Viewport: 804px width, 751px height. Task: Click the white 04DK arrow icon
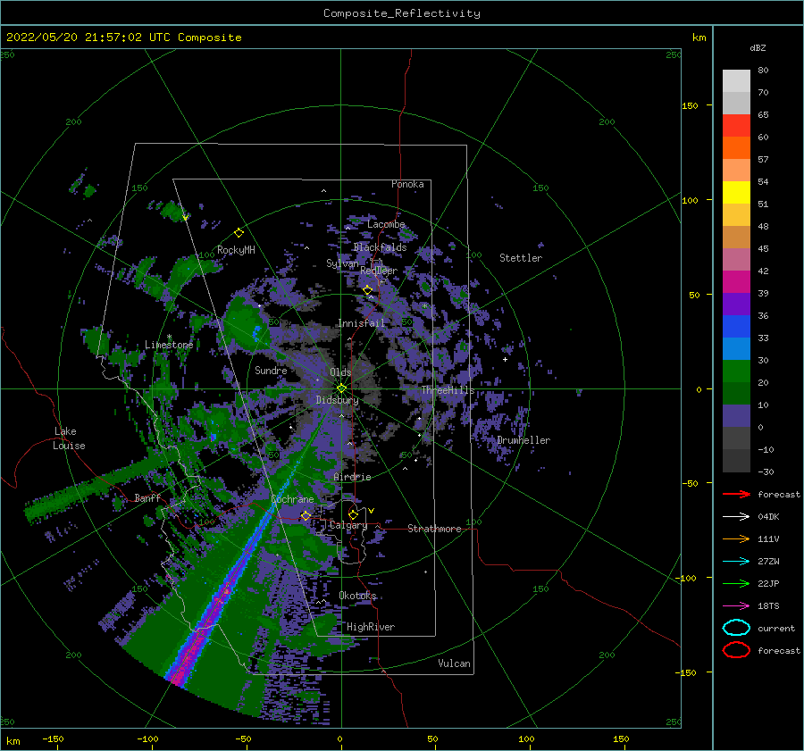(736, 516)
